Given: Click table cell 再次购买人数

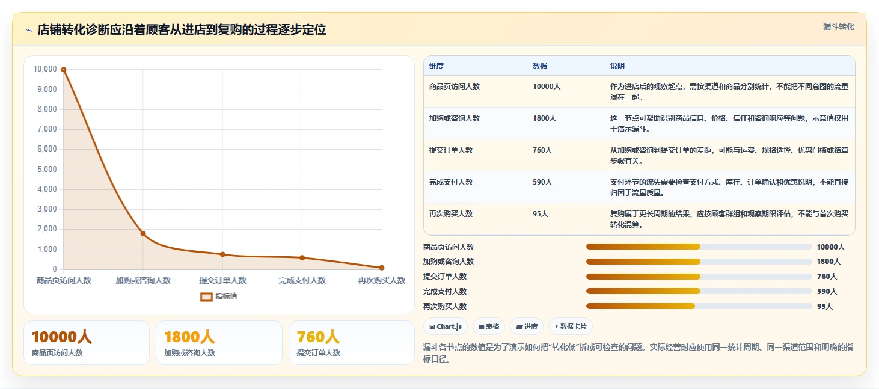Looking at the screenshot, I should (x=451, y=214).
